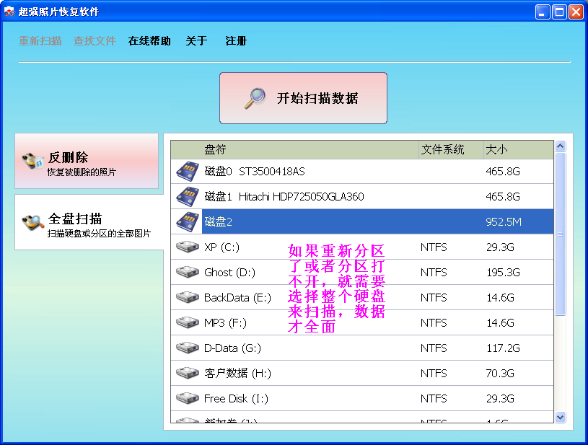Select the BackData (E:) partition name

point(237,298)
